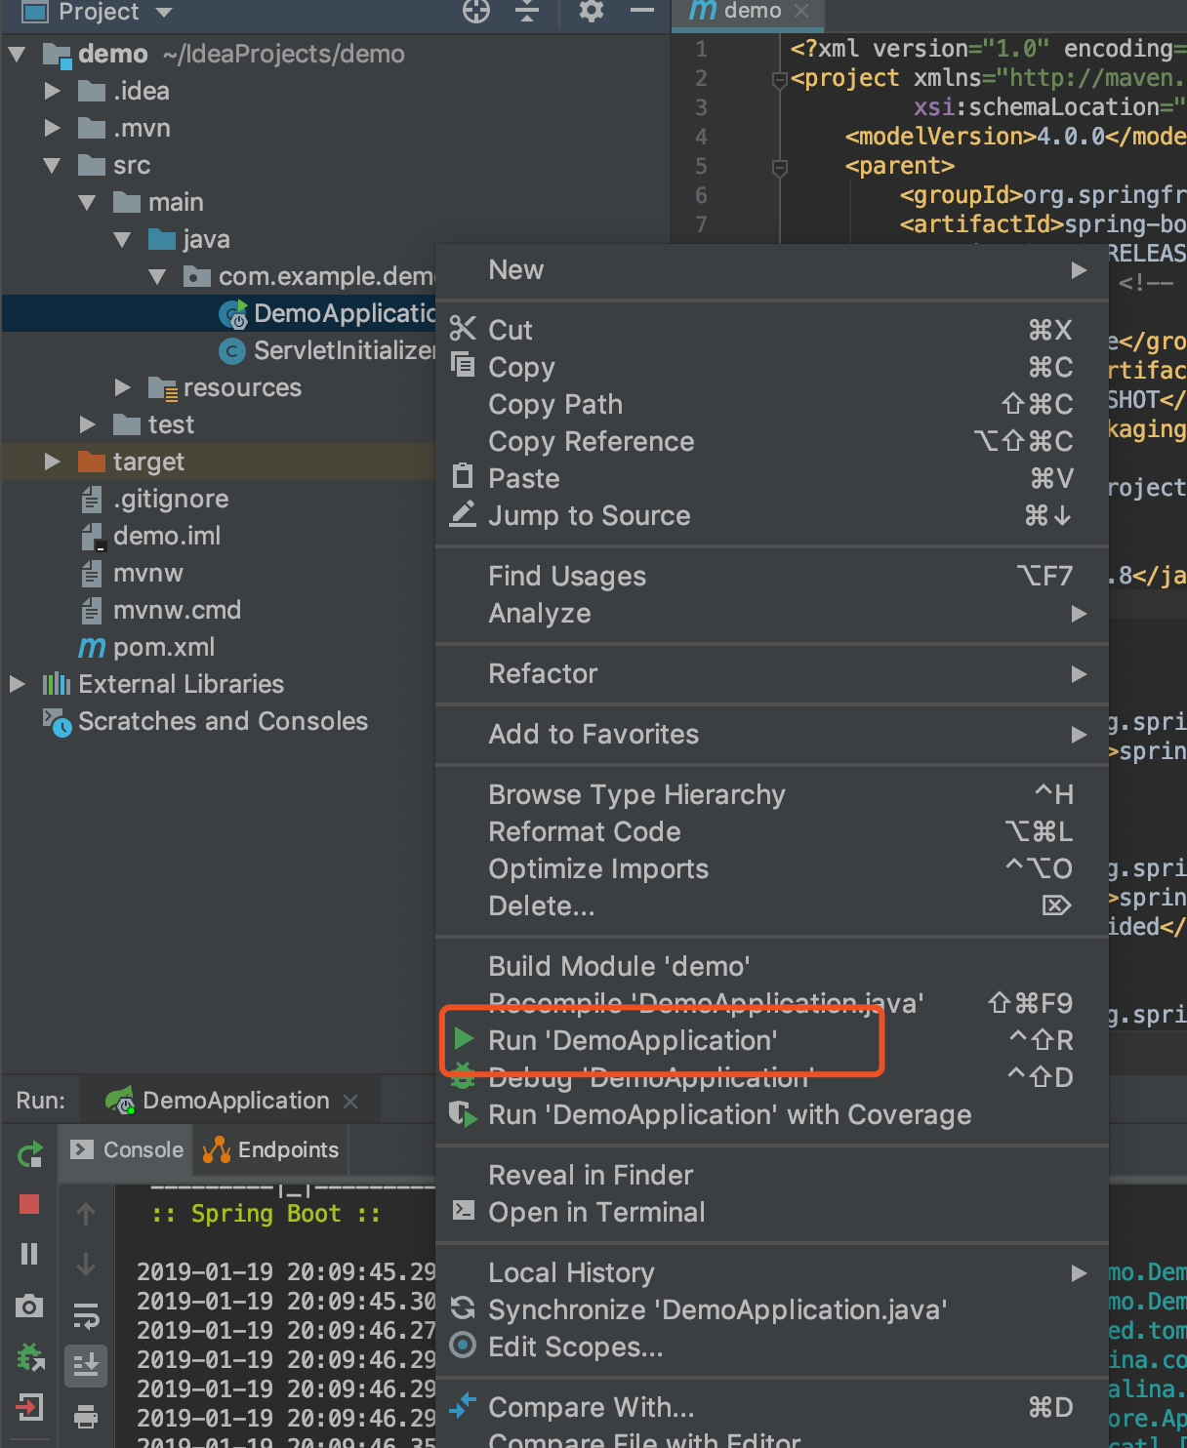Choose Copy from the context menu

[x=771, y=367]
